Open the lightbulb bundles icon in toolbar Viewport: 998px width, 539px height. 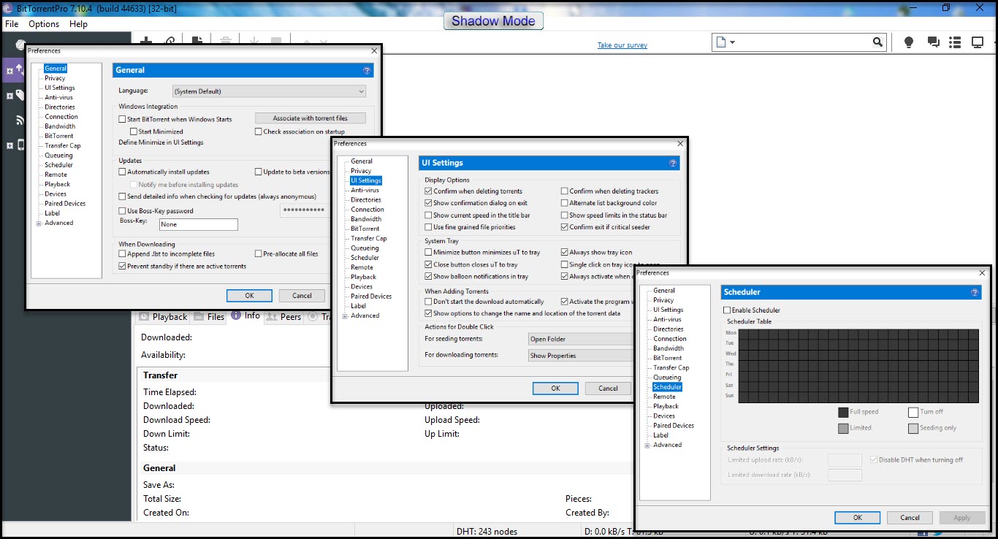click(909, 42)
